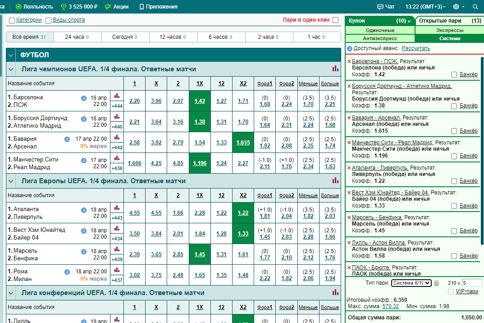484x323 pixels.
Task: Switch to Экспрессы tab
Action: [450, 30]
